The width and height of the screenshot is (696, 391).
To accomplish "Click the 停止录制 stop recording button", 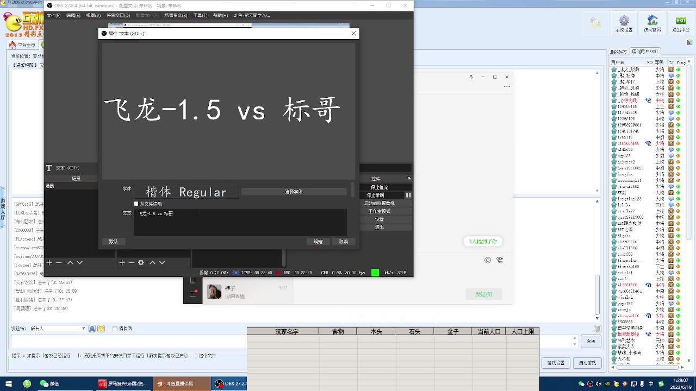I will coord(375,195).
